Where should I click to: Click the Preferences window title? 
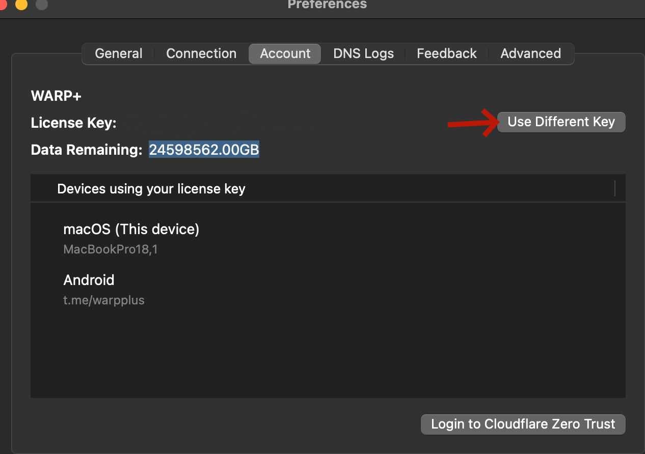coord(327,5)
